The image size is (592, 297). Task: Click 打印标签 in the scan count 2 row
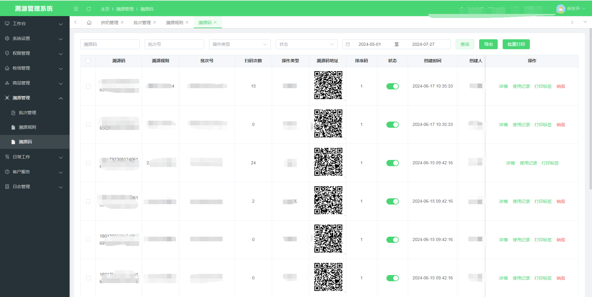point(543,201)
